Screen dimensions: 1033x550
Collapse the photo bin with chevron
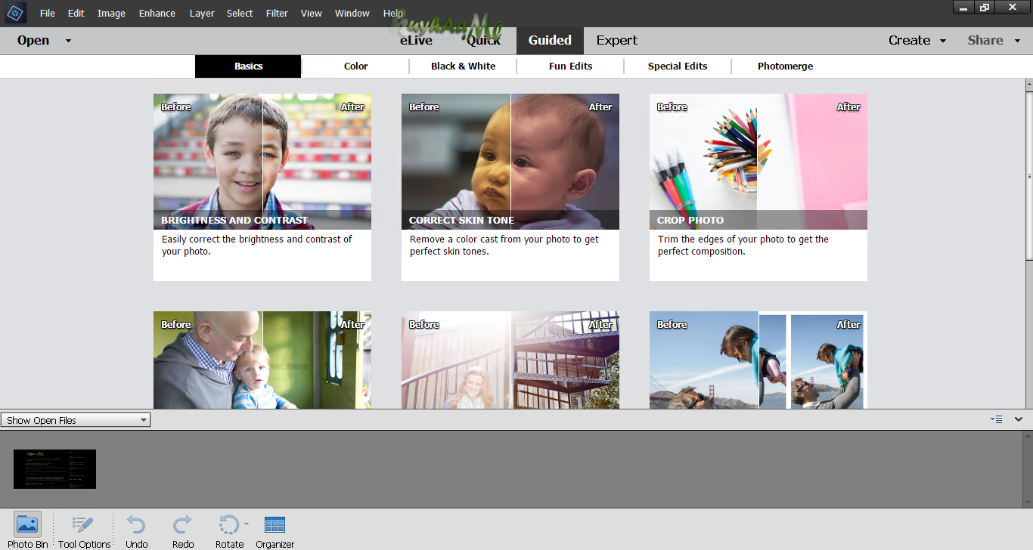click(1019, 419)
